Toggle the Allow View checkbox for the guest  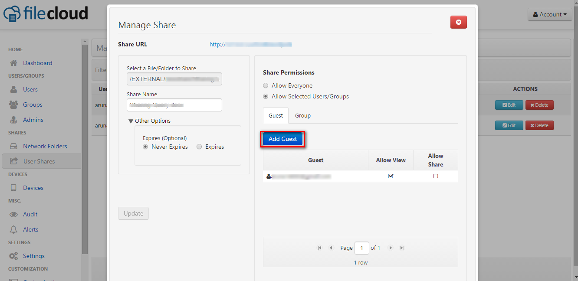click(x=391, y=176)
